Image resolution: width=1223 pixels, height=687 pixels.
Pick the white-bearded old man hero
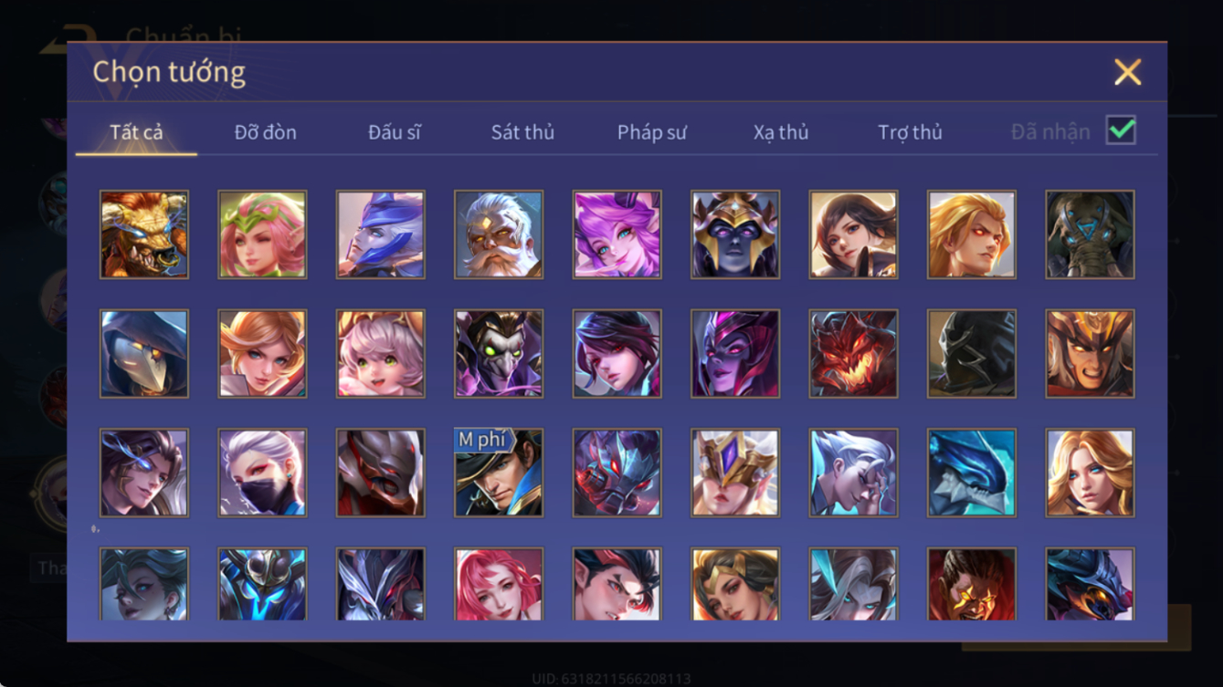tap(499, 234)
